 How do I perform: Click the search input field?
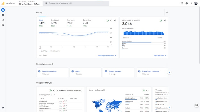pos(76,3)
